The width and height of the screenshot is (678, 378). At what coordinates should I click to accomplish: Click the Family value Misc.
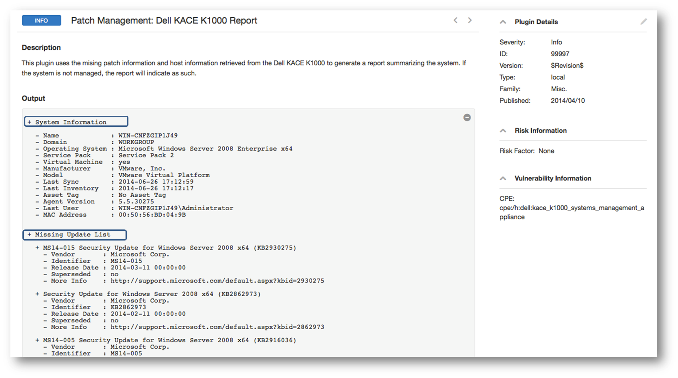point(559,89)
